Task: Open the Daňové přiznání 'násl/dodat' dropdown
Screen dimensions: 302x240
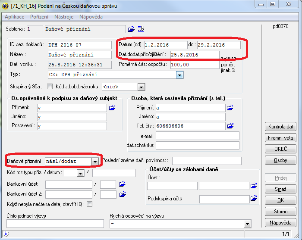Action: coord(94,161)
